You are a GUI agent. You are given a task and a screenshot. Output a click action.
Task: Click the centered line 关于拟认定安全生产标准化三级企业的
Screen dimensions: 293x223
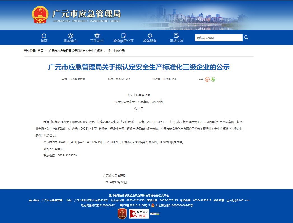pos(139,102)
